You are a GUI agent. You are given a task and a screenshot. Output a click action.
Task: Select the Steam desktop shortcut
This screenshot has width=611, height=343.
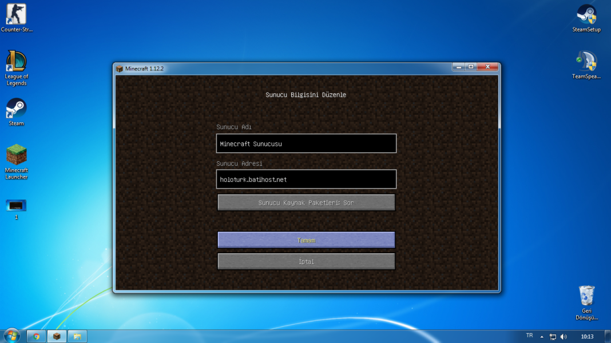click(x=17, y=112)
